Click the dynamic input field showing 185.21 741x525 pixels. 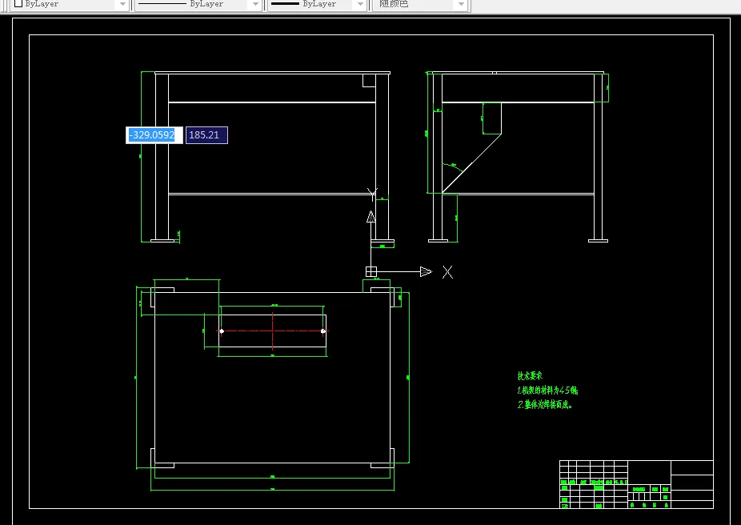(206, 135)
